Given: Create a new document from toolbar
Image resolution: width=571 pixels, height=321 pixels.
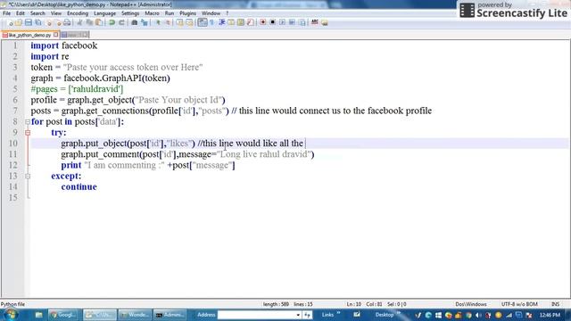Looking at the screenshot, I should (10, 22).
